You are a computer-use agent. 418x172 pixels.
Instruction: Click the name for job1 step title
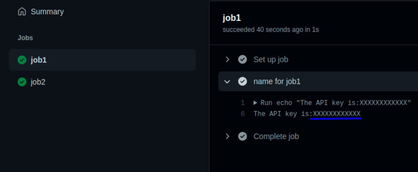[277, 82]
